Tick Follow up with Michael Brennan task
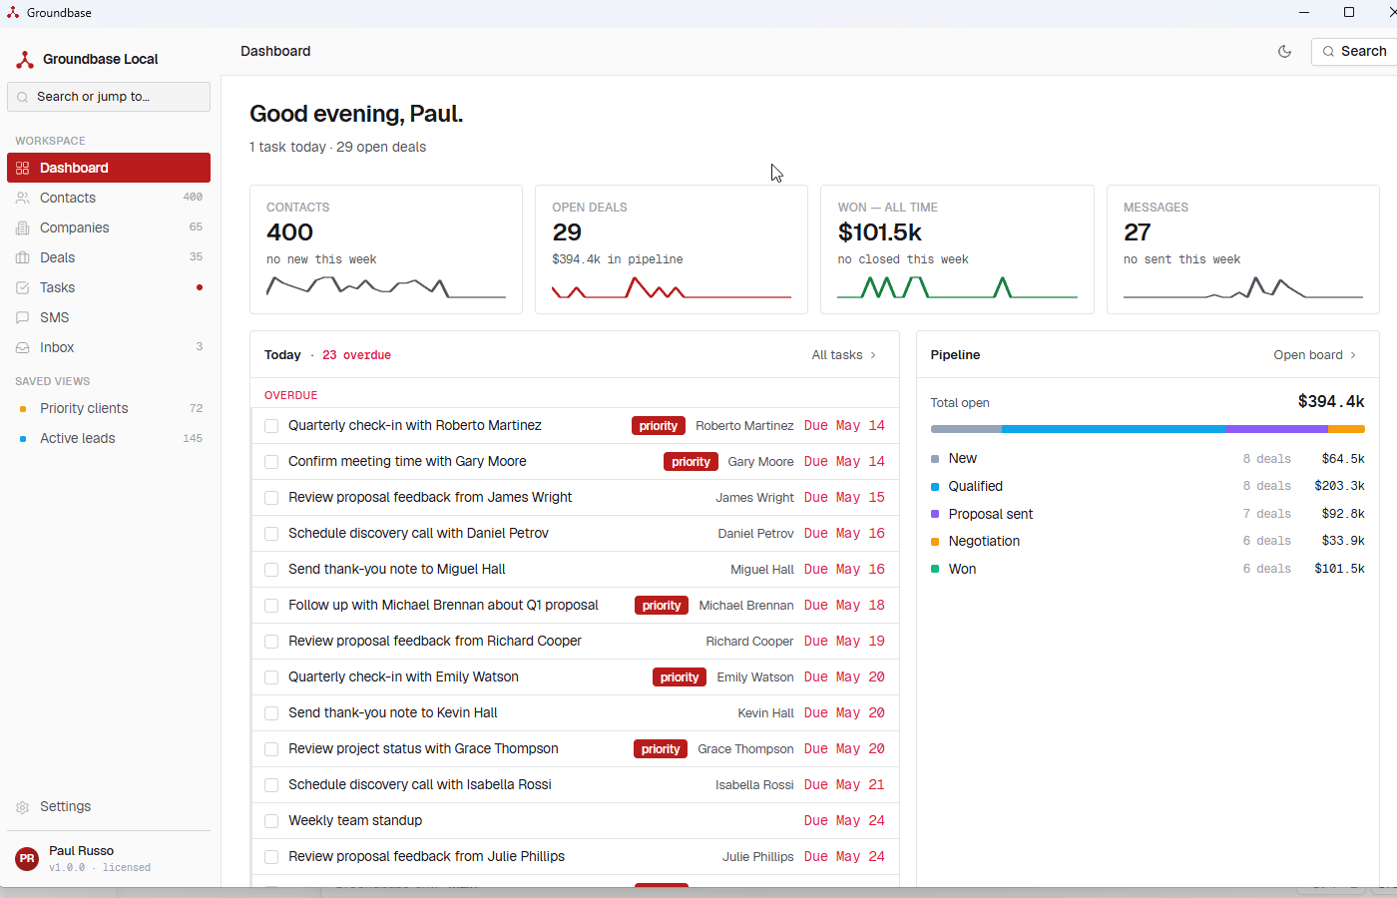This screenshot has width=1397, height=898. [271, 606]
